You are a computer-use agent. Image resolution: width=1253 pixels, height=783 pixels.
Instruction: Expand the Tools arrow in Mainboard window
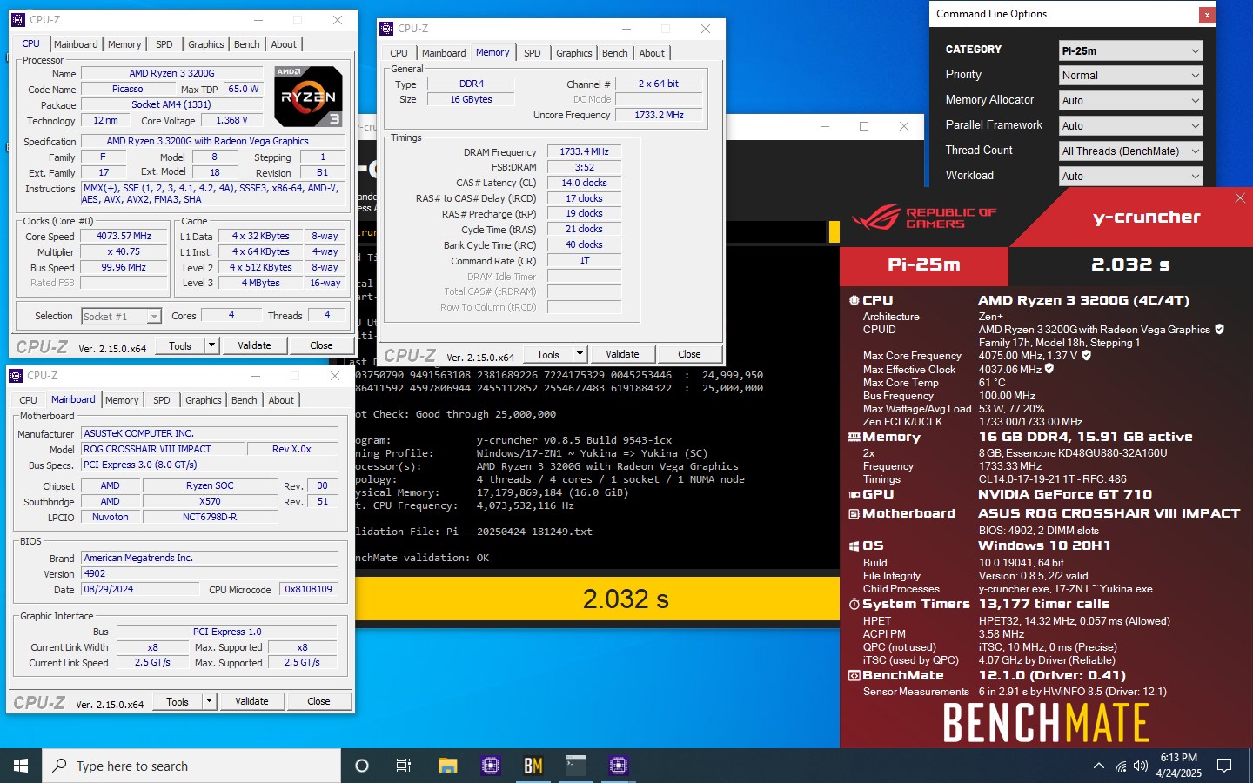click(209, 701)
